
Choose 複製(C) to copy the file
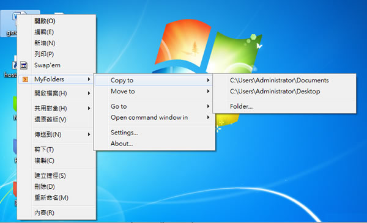point(56,161)
